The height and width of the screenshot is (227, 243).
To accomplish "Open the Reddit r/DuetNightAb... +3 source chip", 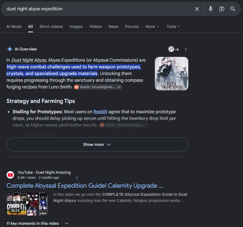I will click(98, 87).
